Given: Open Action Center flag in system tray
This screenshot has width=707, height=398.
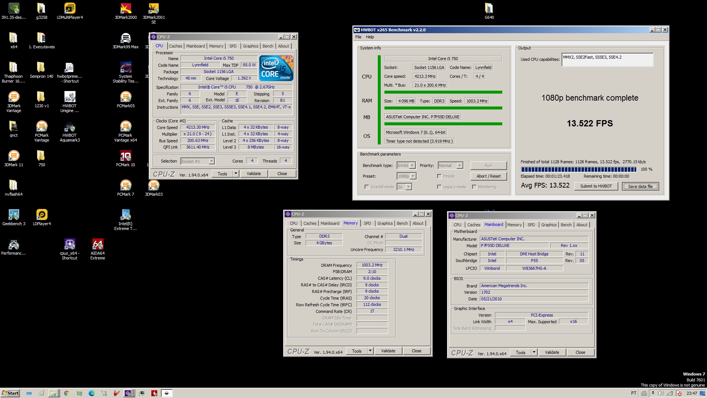Looking at the screenshot, I should (679, 393).
